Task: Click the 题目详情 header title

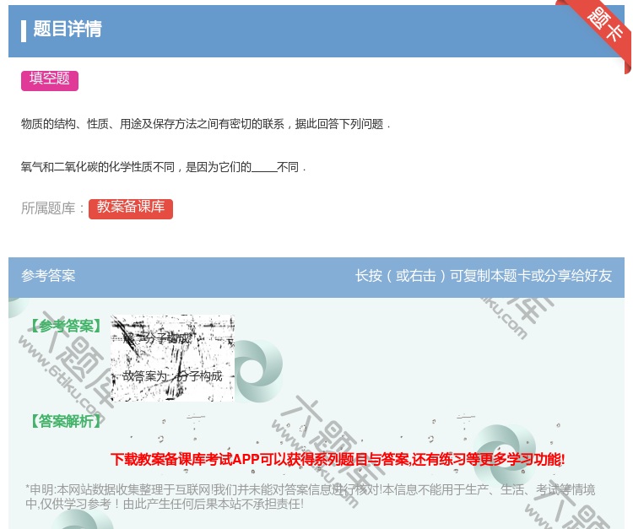Action: [68, 30]
